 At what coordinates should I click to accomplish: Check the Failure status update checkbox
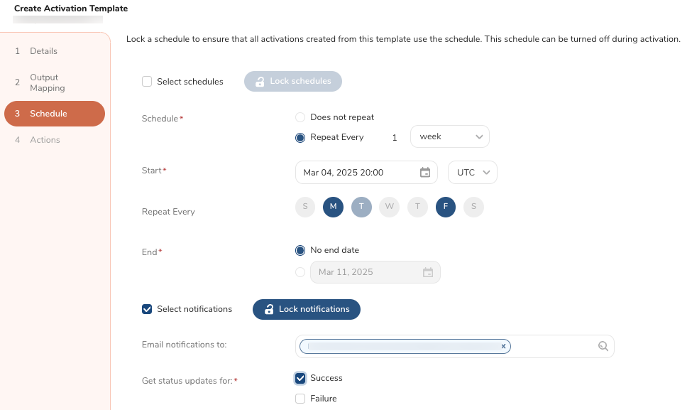coord(300,399)
